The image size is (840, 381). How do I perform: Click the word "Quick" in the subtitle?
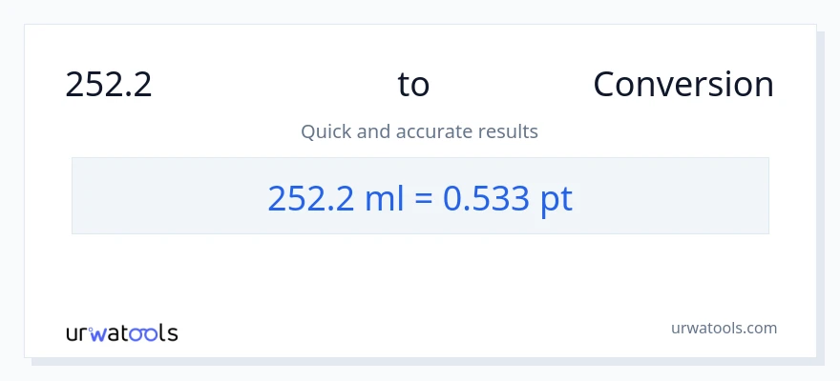click(325, 131)
